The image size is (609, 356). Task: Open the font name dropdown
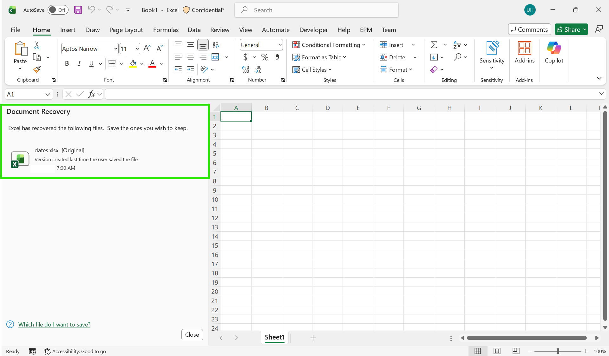(x=115, y=49)
